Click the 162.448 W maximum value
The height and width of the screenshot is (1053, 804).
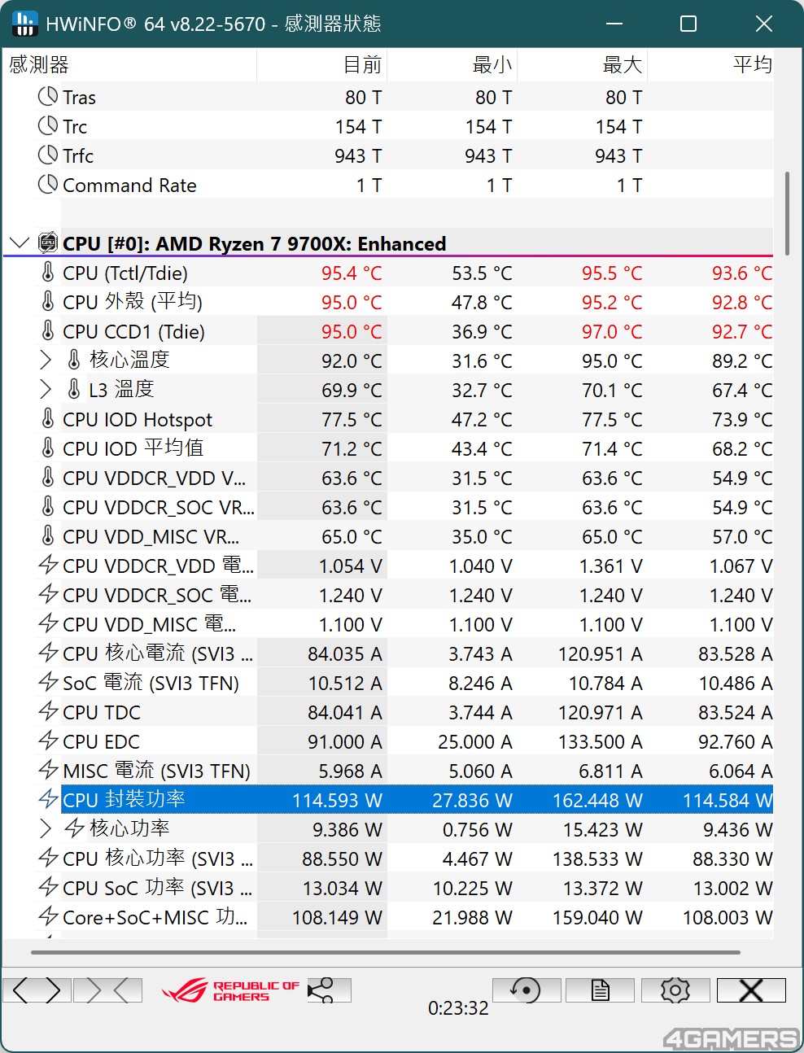point(597,801)
